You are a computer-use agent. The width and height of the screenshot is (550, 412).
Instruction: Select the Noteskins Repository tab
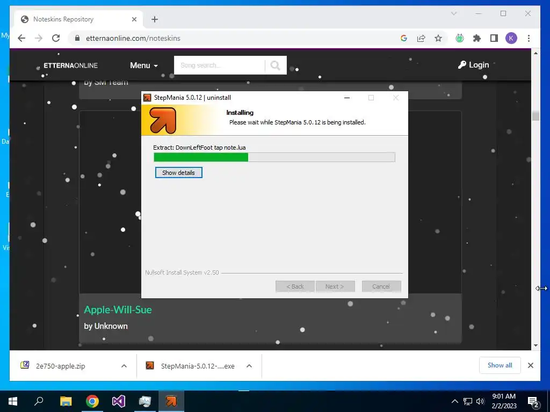pyautogui.click(x=78, y=19)
